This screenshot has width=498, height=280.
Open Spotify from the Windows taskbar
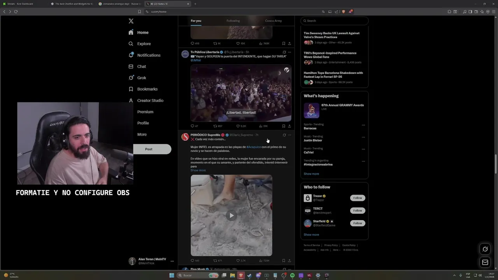[292, 275]
